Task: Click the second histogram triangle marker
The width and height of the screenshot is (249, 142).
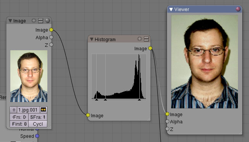Action: pyautogui.click(x=105, y=100)
